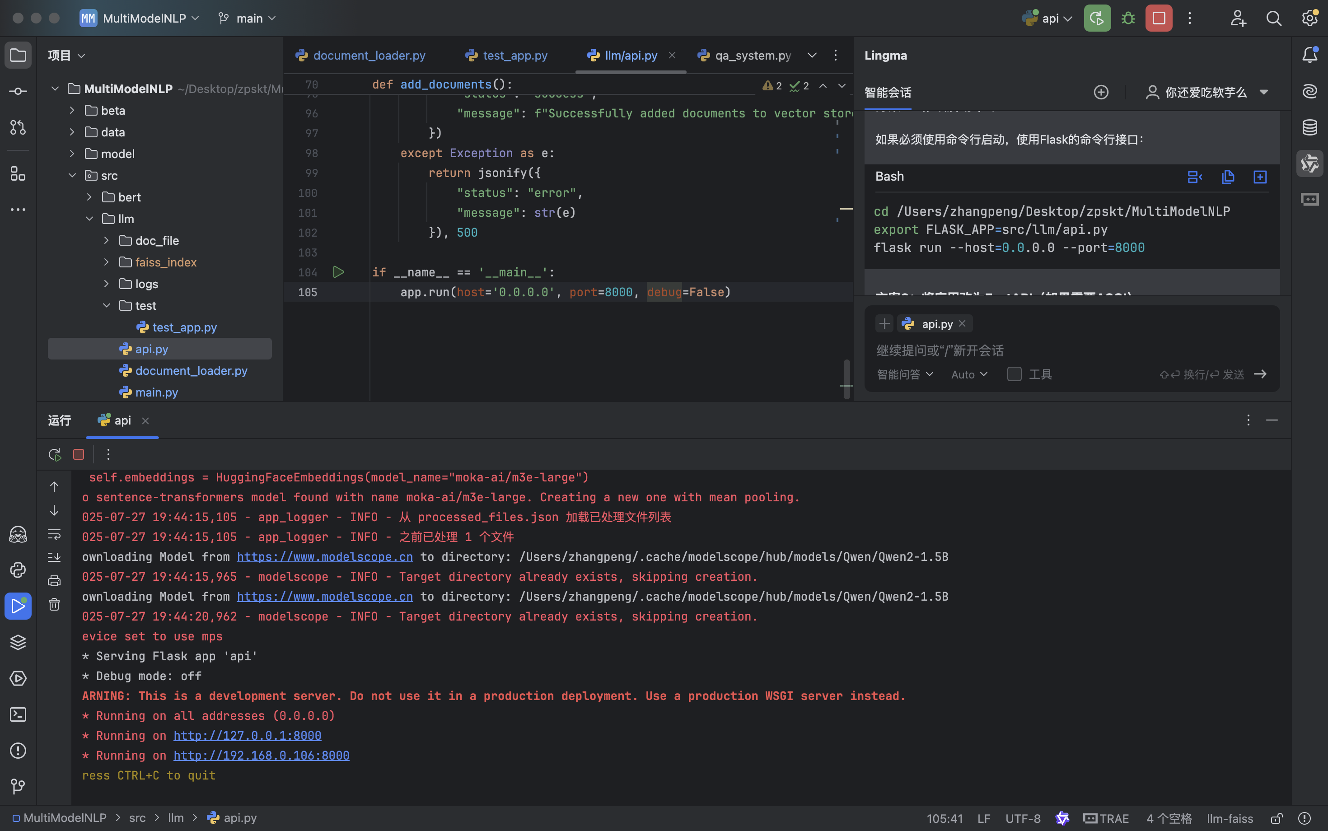Open the Database tool window
Image resolution: width=1328 pixels, height=831 pixels.
[1310, 127]
